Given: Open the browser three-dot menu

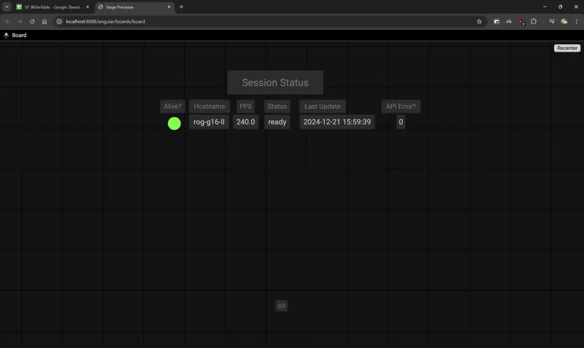Looking at the screenshot, I should tap(577, 22).
